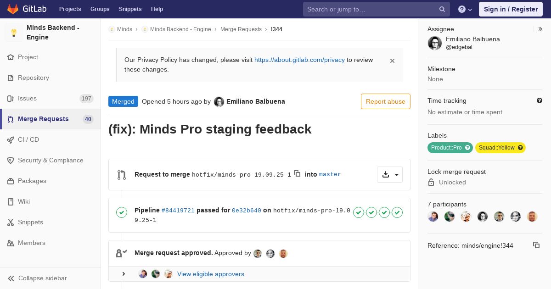Go to Snippets in top navigation
The image size is (551, 289).
click(x=130, y=9)
